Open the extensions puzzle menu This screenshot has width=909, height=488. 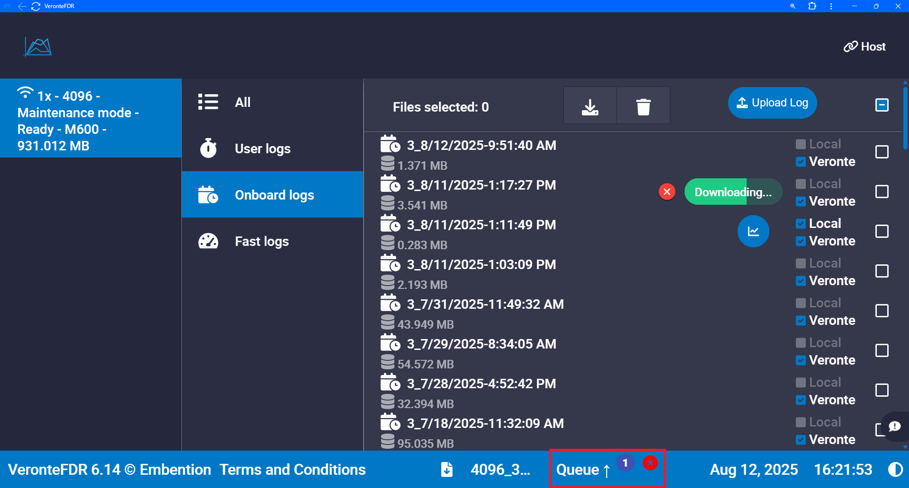coord(812,6)
